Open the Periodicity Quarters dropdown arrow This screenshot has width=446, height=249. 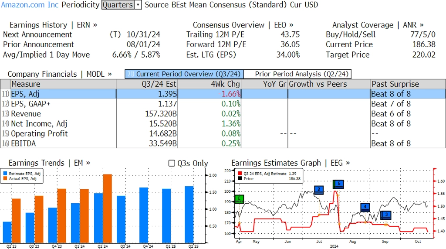click(x=138, y=5)
